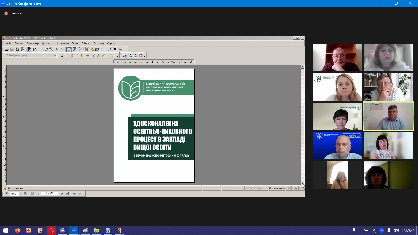Expand the text alignment dropdown
Viewport: 418px width, 235px height.
(66, 56)
